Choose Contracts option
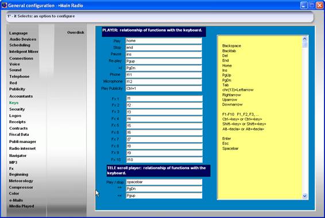The image size is (325, 218). tap(18, 129)
